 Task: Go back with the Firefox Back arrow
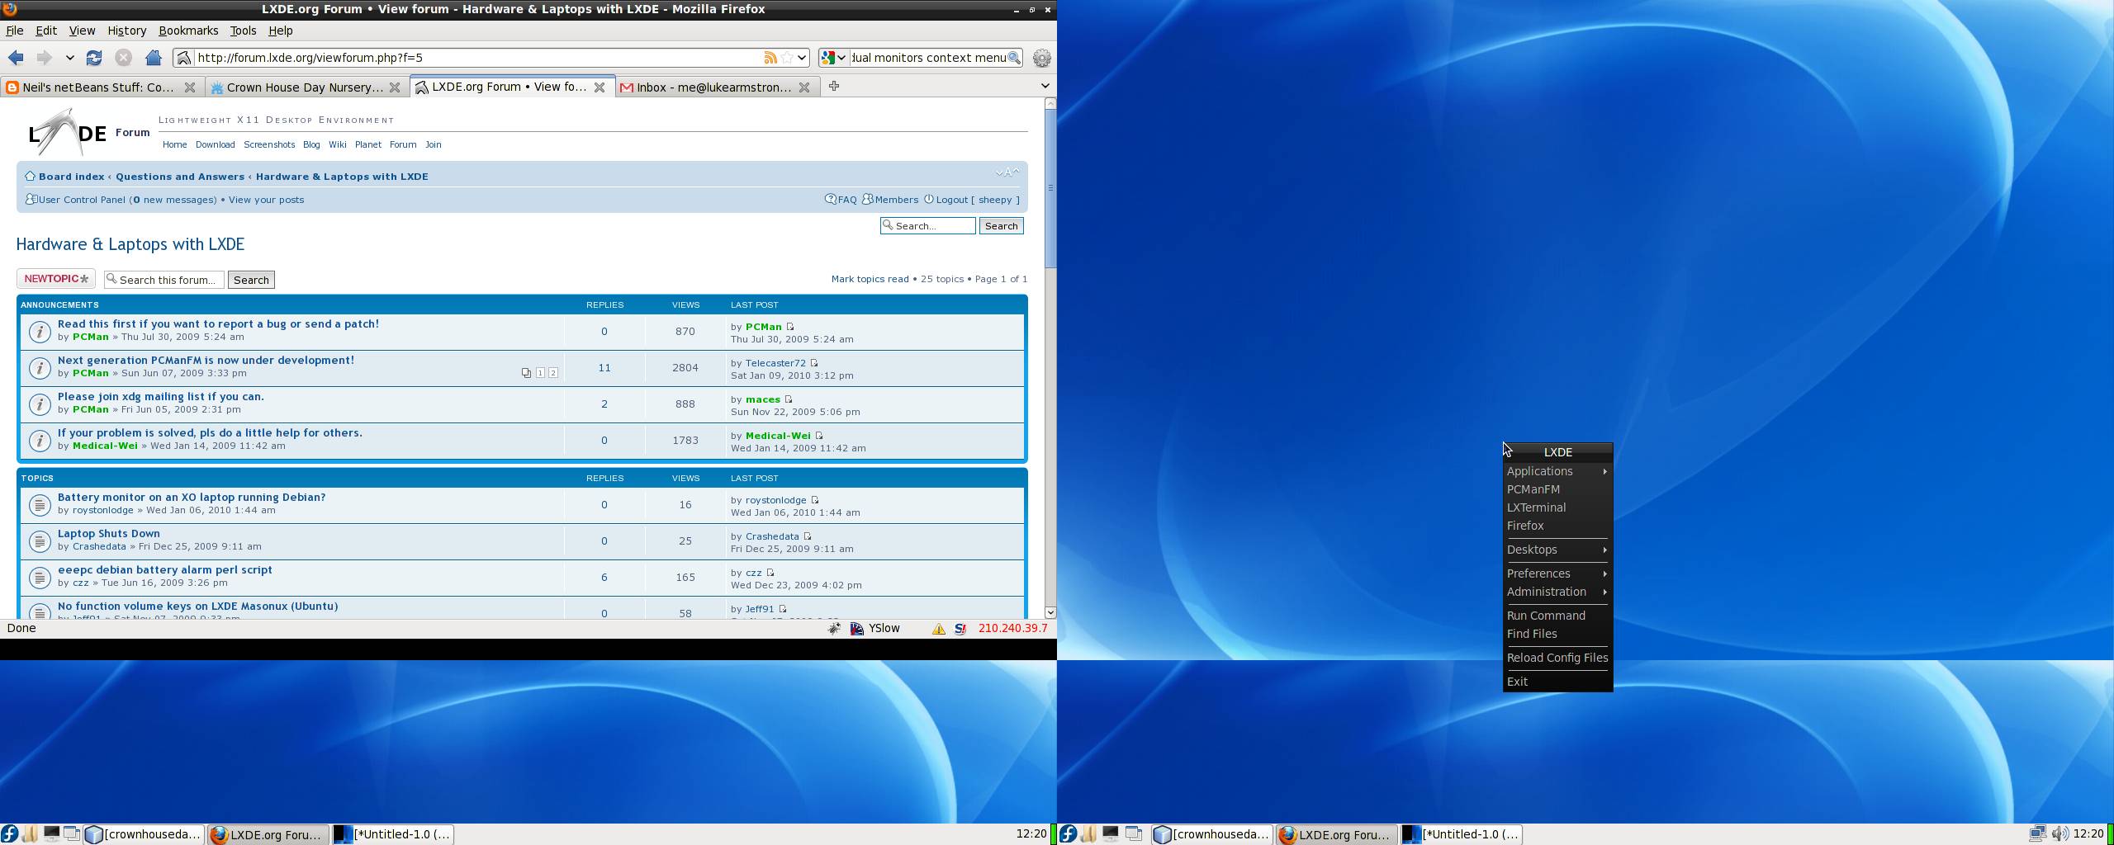(16, 58)
